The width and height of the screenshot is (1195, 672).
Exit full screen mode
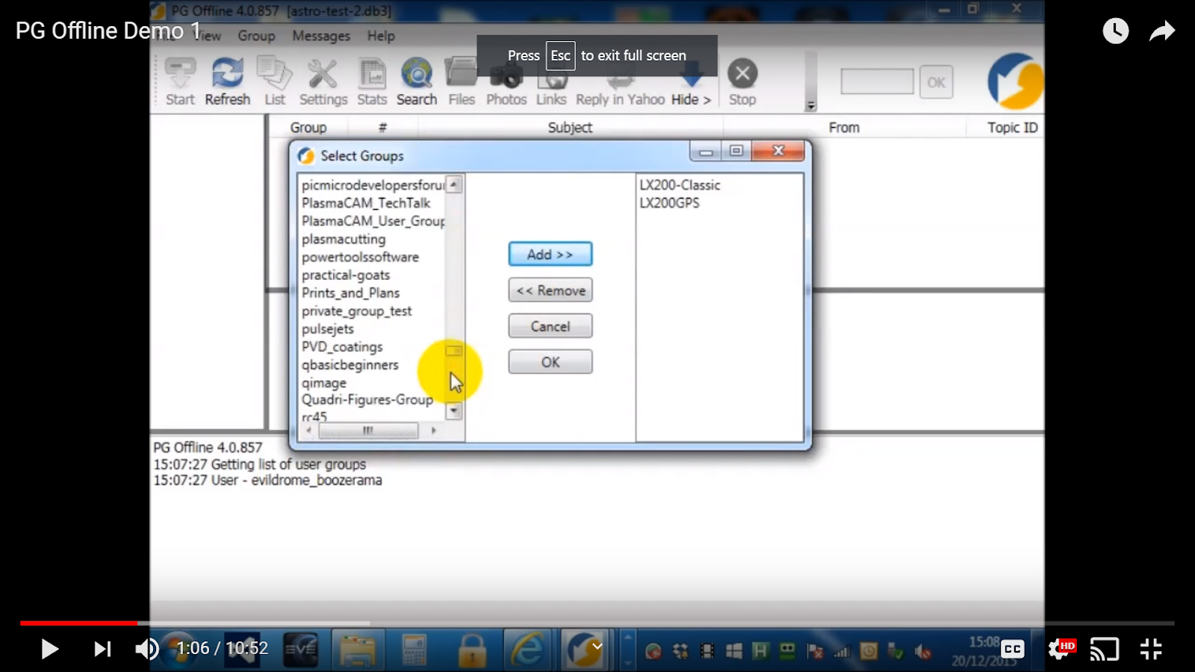(1151, 649)
